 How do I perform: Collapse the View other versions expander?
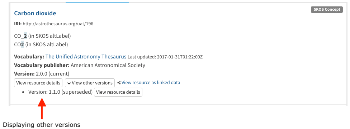[x=90, y=83]
